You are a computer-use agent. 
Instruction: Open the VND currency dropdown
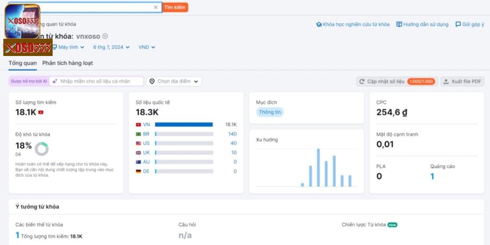[x=146, y=47]
